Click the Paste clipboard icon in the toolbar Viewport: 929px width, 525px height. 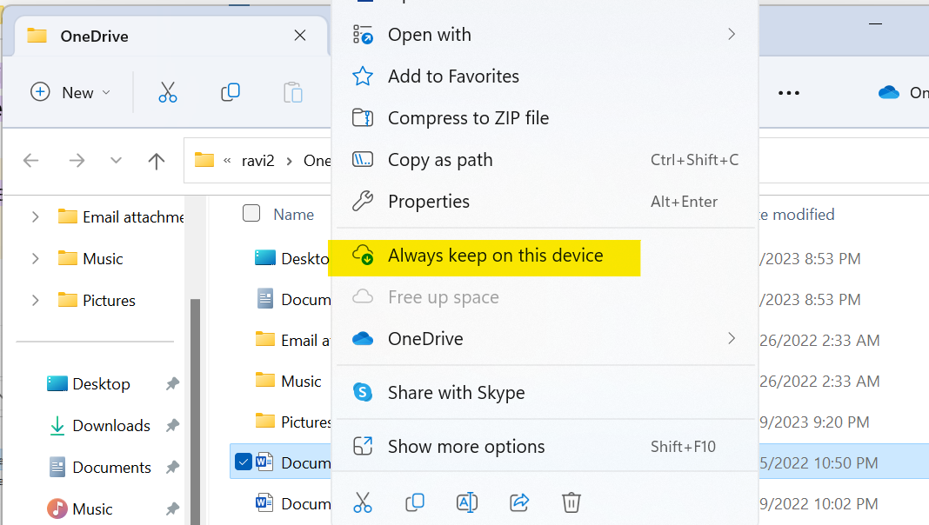tap(292, 92)
